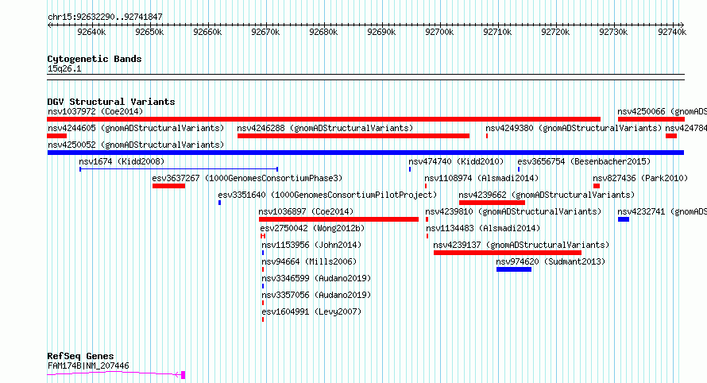Click esv3656754 (Besenbacher2015) label
This screenshot has height=383, width=707.
coord(584,161)
